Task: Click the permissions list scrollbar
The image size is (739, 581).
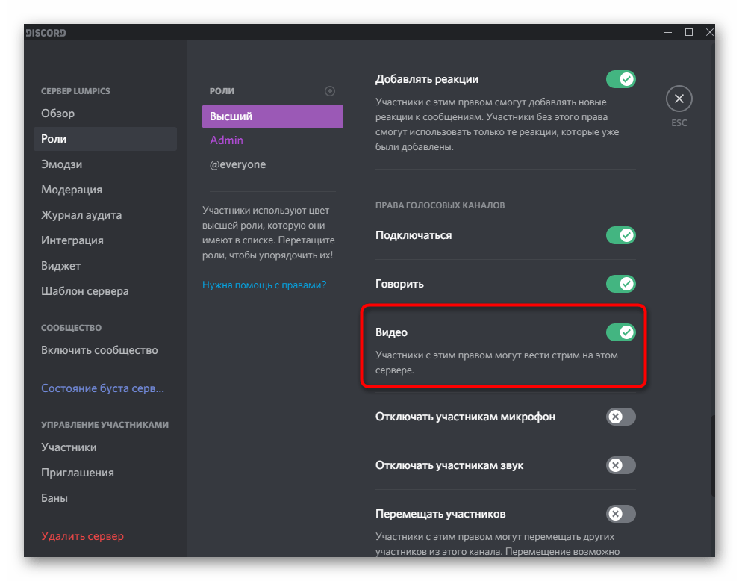Action: pyautogui.click(x=712, y=456)
